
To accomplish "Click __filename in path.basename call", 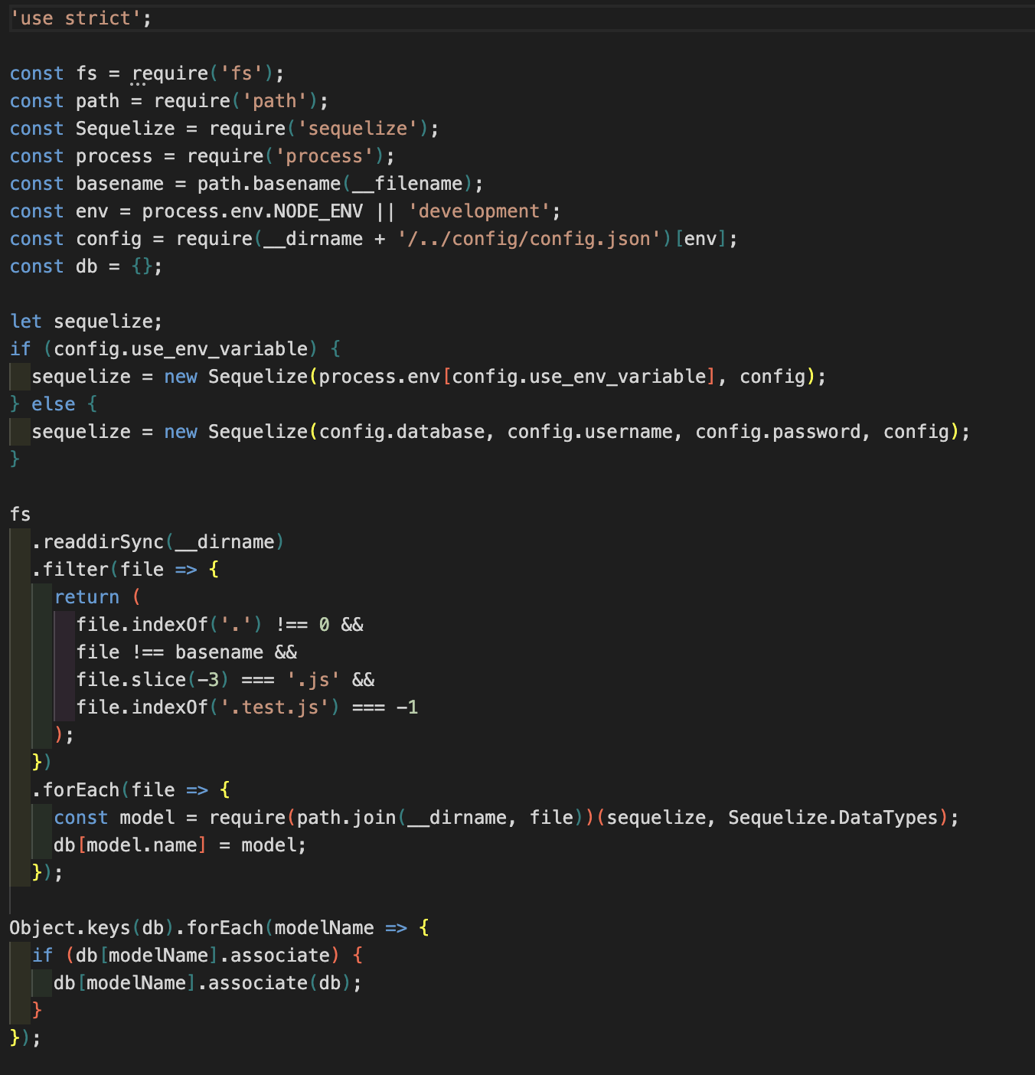I will point(407,184).
